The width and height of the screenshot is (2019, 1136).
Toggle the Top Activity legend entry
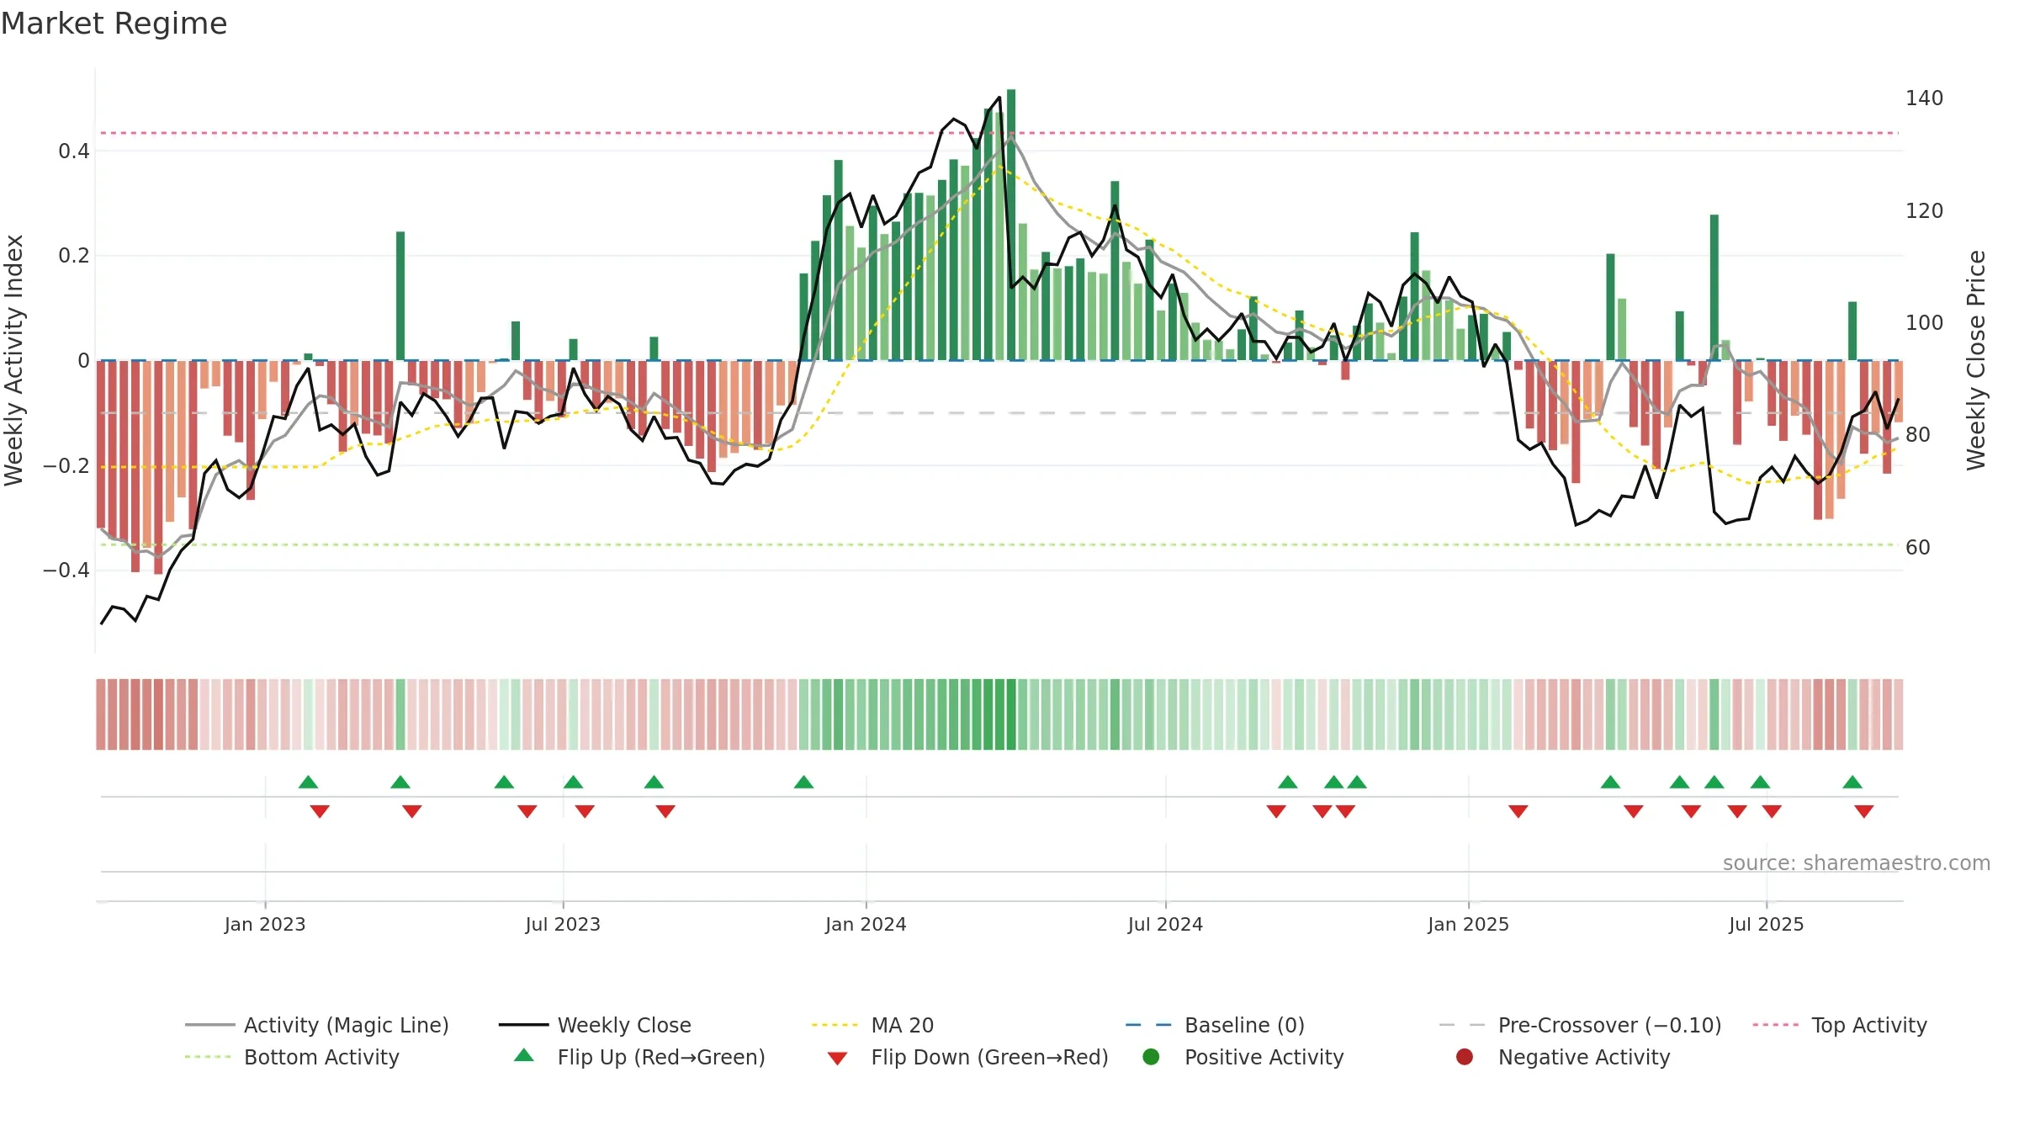[x=1839, y=1025]
